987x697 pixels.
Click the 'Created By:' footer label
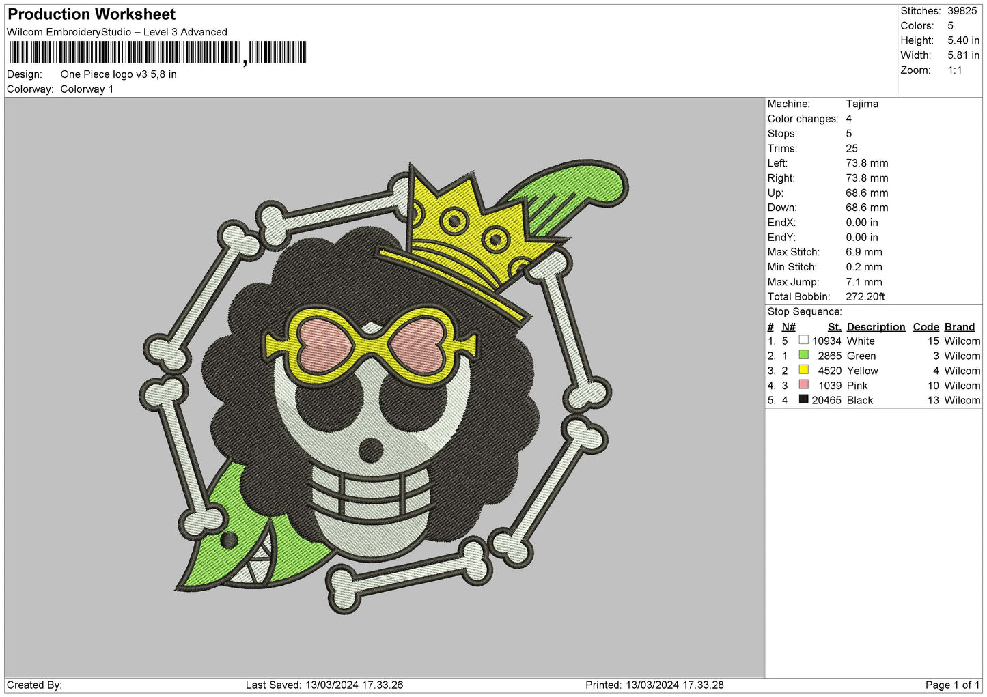[34, 685]
